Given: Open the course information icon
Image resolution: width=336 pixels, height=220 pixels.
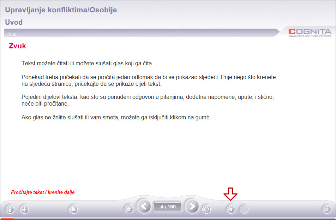Looking at the screenshot, I should coord(10,209).
